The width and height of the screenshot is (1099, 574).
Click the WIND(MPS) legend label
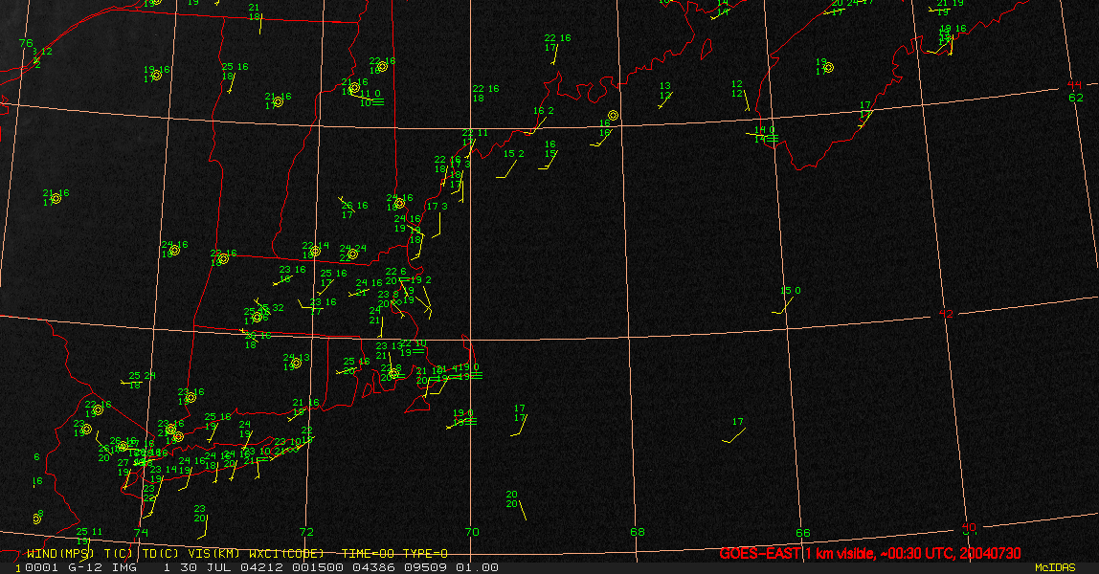[60, 554]
